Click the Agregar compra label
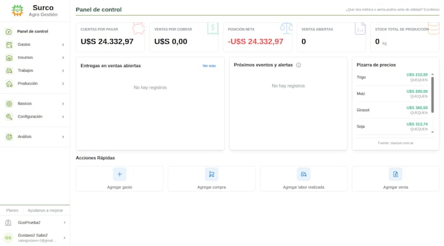Image resolution: width=444 pixels, height=246 pixels. pyautogui.click(x=212, y=187)
